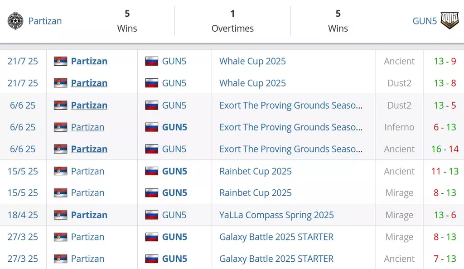Click the Dust2 map label in the Exort row

pyautogui.click(x=399, y=105)
